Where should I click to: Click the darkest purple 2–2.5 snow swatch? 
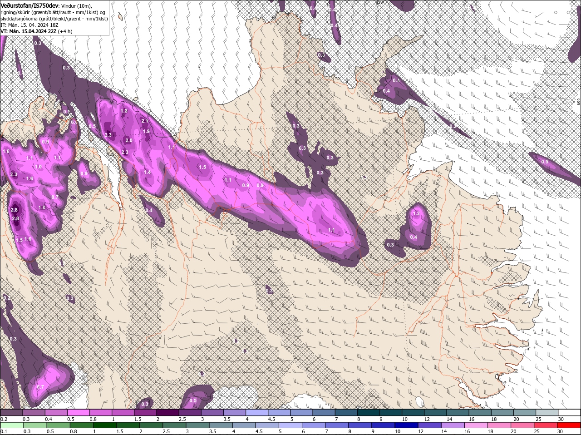point(168,412)
